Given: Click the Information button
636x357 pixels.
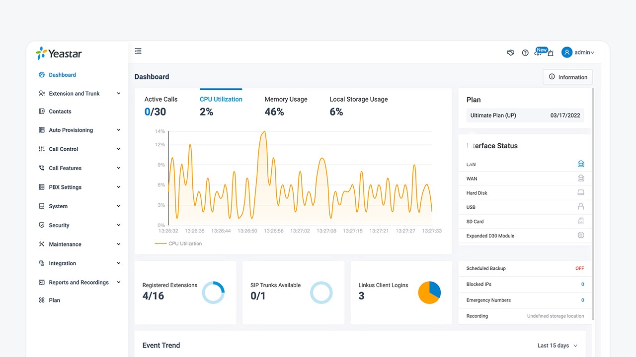Looking at the screenshot, I should (568, 77).
